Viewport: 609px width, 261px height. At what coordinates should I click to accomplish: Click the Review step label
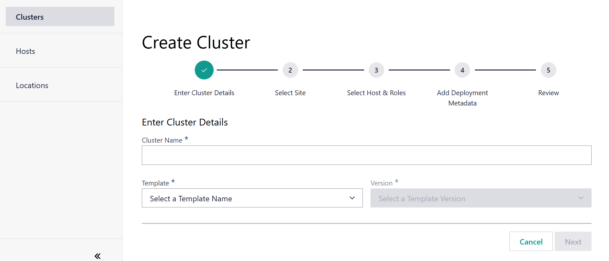(x=548, y=93)
